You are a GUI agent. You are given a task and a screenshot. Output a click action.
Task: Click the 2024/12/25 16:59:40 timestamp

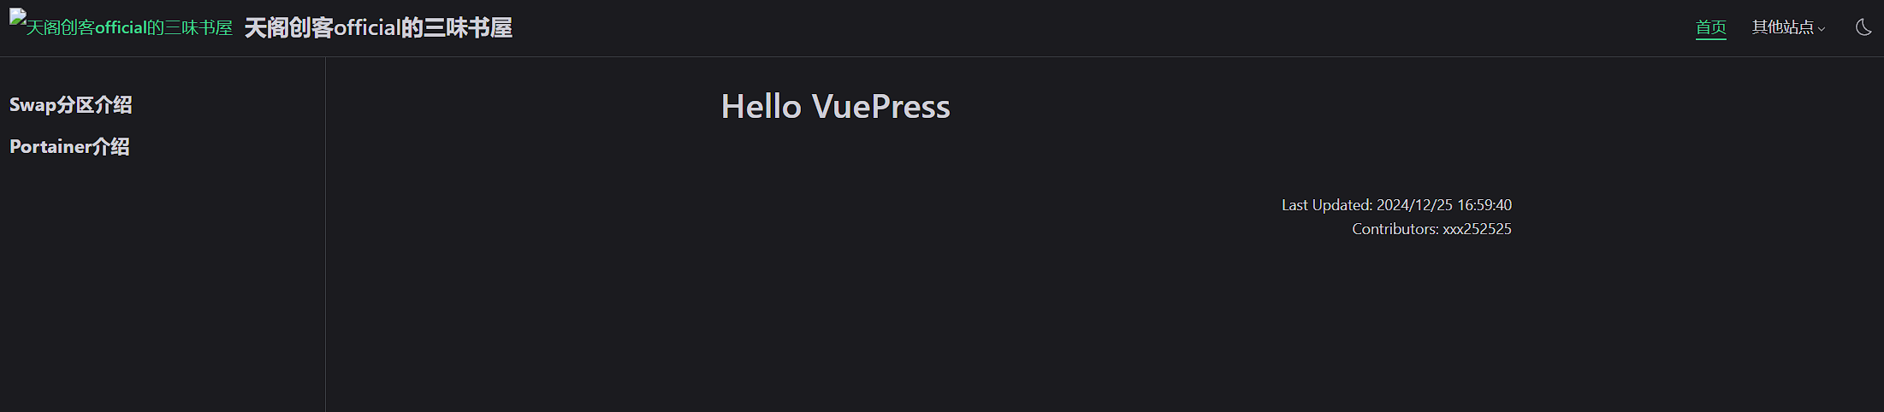click(1443, 205)
